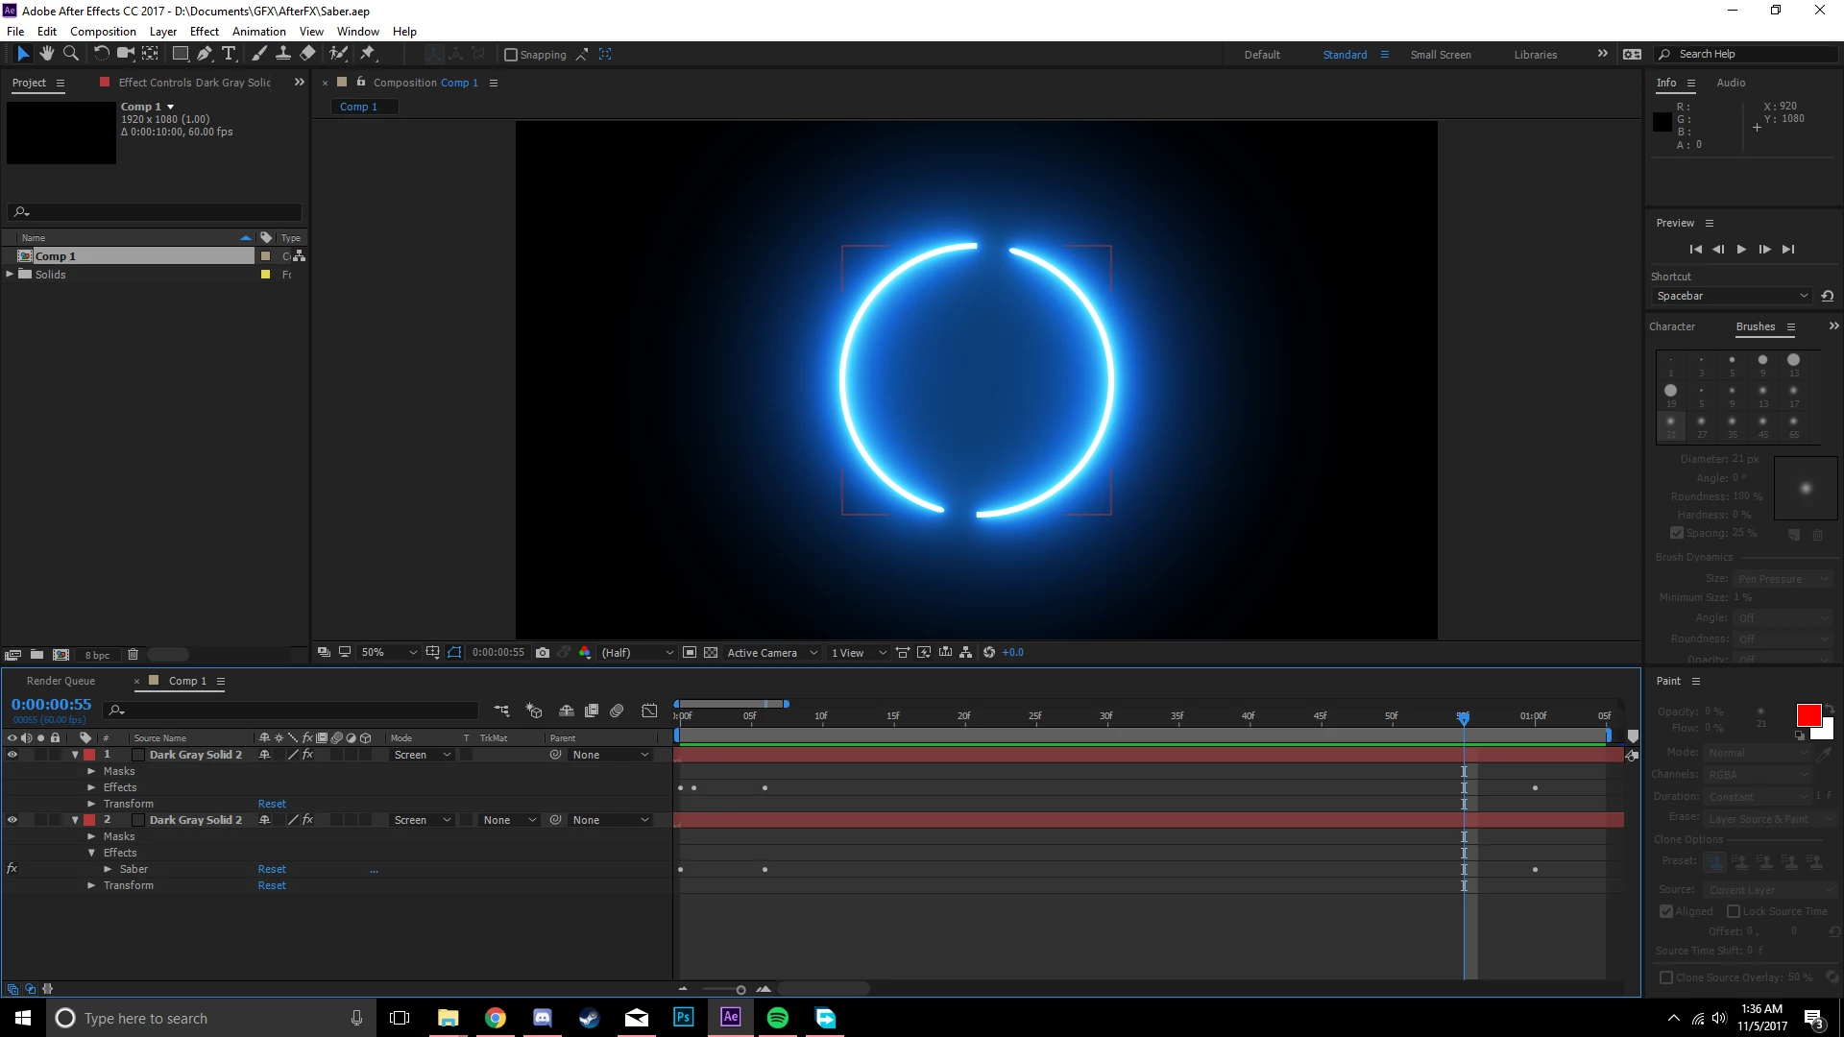Viewport: 1844px width, 1037px height.
Task: Select the Hand tool
Action: pos(46,54)
